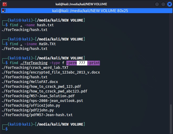Click the Terminator app icon in title bar

(x=5, y=4)
